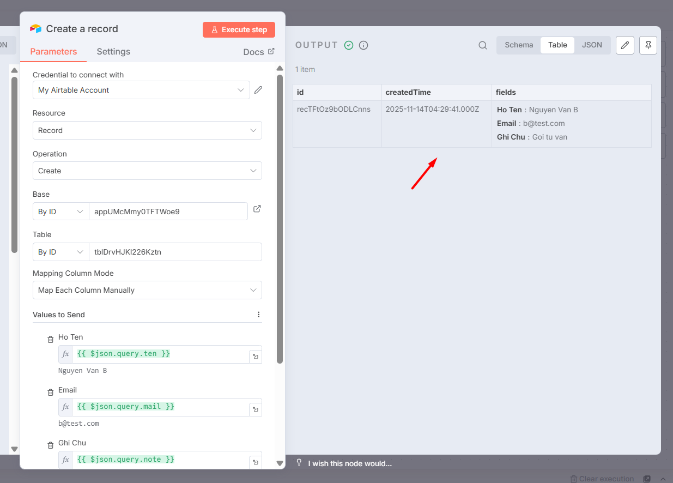Click the Airtable node icon in the panel header
The image size is (673, 483).
pyautogui.click(x=34, y=28)
